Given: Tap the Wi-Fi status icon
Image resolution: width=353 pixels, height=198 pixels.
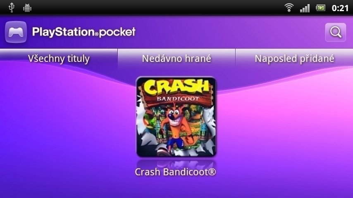Looking at the screenshot, I should click(289, 8).
